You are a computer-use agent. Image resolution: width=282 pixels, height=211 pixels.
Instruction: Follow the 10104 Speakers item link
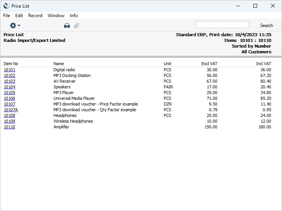click(x=10, y=87)
